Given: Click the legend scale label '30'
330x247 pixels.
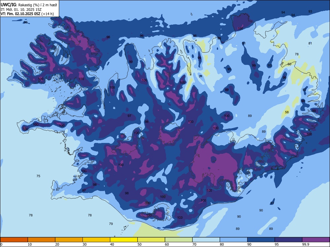Looking at the screenshot, I should 84,244.
